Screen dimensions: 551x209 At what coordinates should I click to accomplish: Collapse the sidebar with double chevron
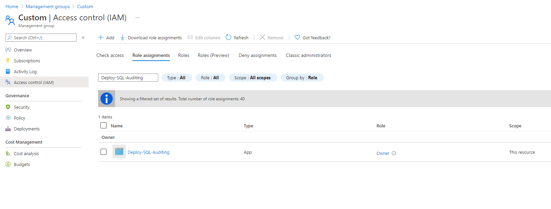83,38
